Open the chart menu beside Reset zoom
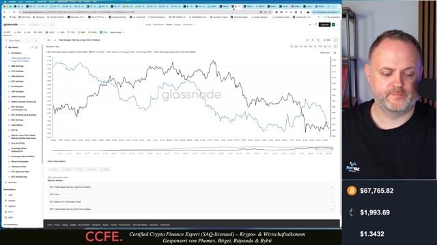Image resolution: width=437 pixels, height=245 pixels. click(x=335, y=52)
